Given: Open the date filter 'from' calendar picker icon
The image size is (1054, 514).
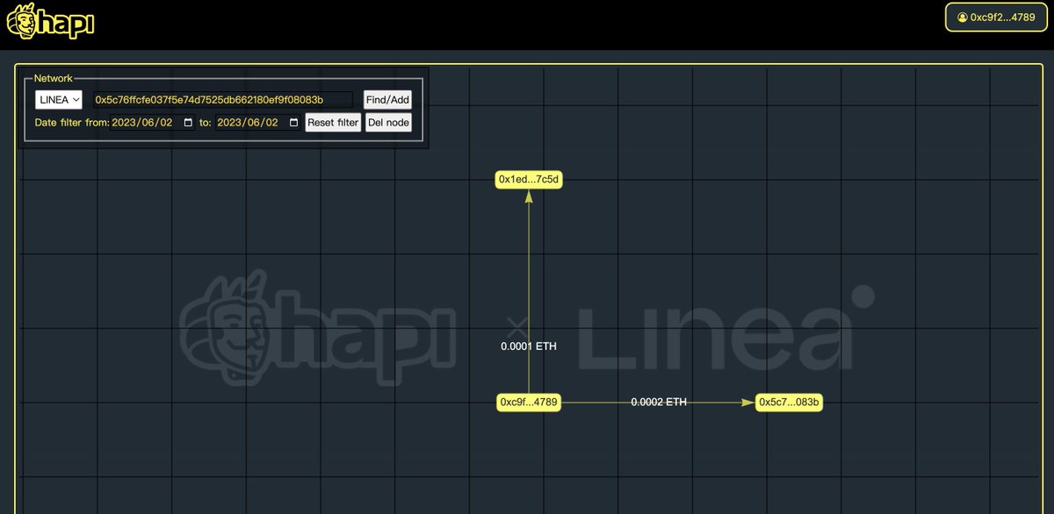Looking at the screenshot, I should [188, 123].
